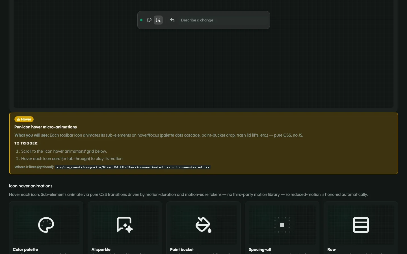Click the Paint bucket icon card preview
Screen dimensions: 407x254
coord(203,225)
